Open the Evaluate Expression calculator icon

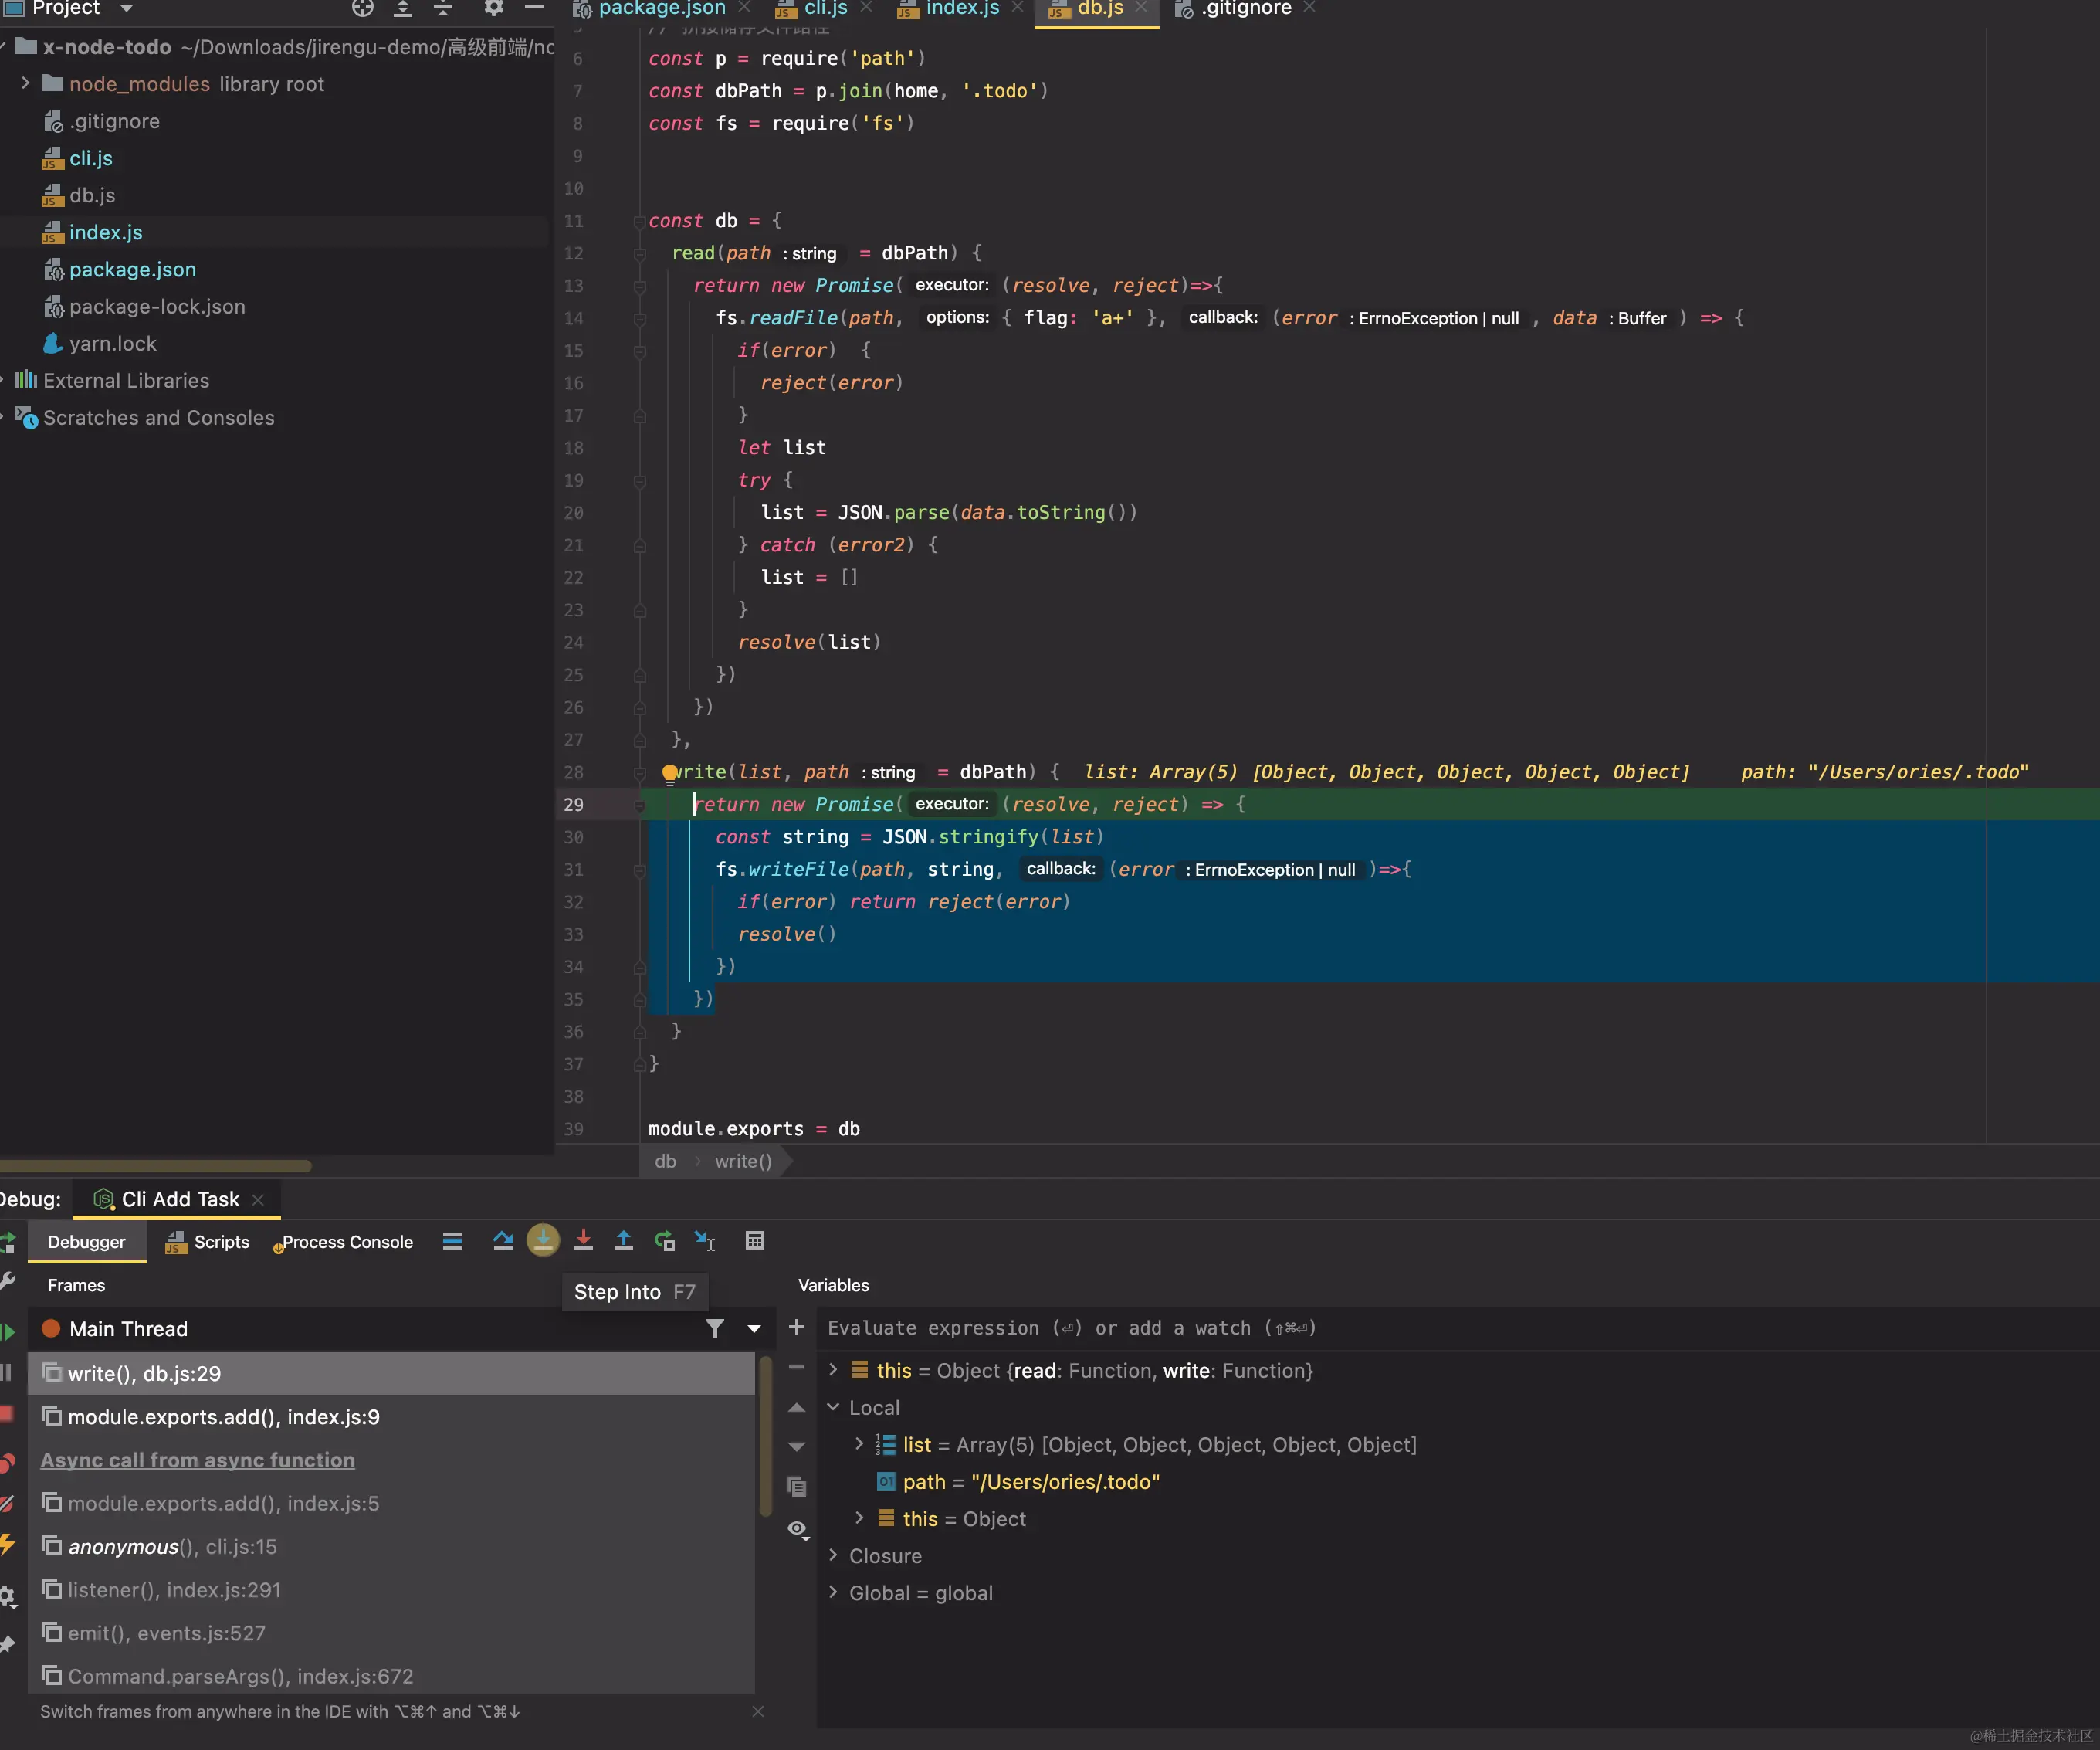click(755, 1241)
